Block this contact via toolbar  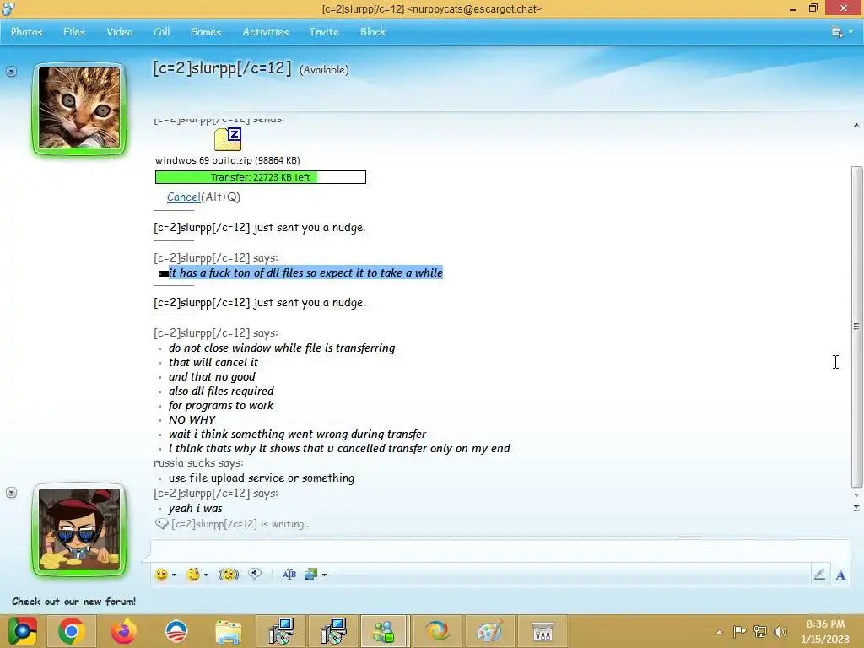pyautogui.click(x=372, y=32)
